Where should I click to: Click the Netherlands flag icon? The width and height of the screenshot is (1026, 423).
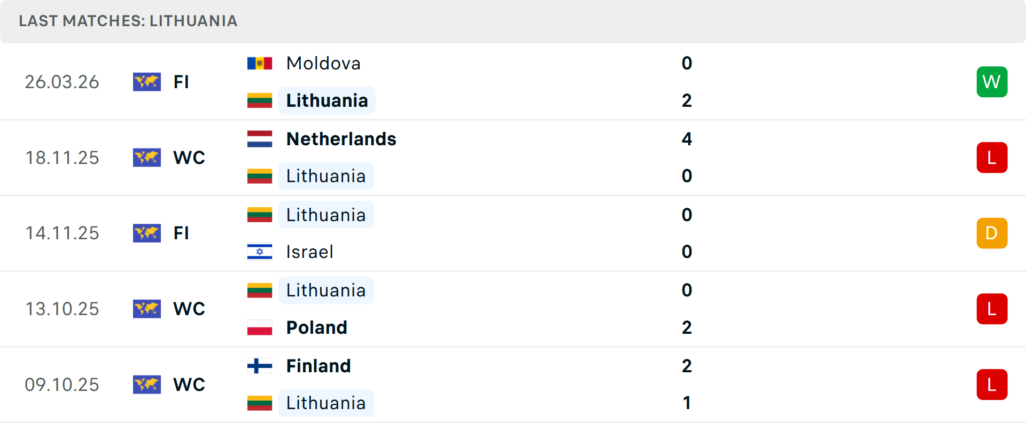coord(260,138)
